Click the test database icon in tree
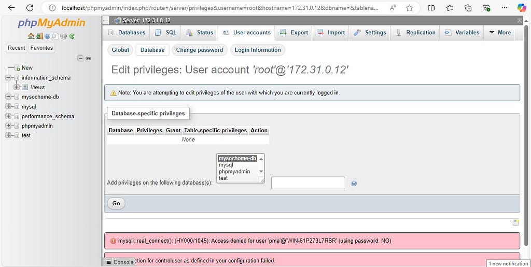Image resolution: width=531 pixels, height=267 pixels. pyautogui.click(x=17, y=135)
